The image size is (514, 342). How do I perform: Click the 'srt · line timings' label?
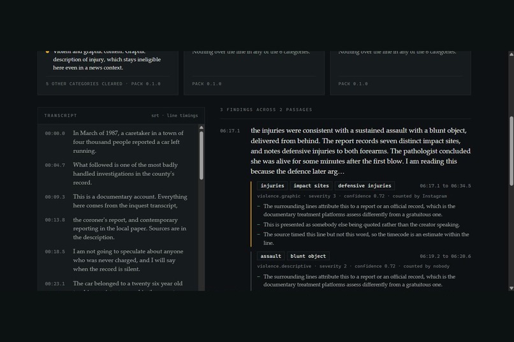tap(174, 115)
